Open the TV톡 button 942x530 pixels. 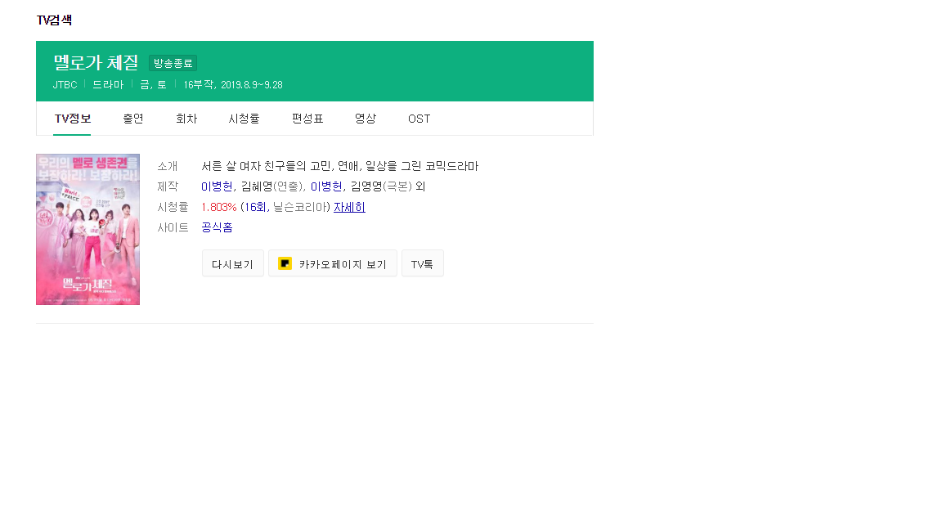[x=422, y=263]
